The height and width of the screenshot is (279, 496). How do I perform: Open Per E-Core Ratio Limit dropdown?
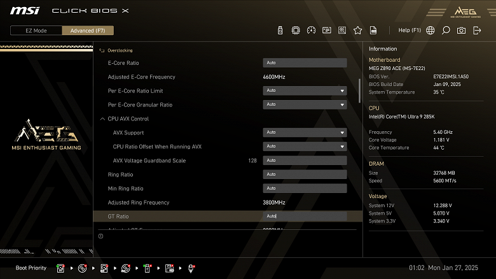(305, 90)
